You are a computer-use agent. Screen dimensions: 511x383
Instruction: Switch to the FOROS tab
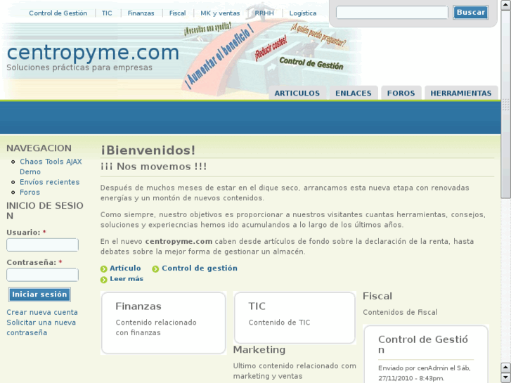[401, 93]
